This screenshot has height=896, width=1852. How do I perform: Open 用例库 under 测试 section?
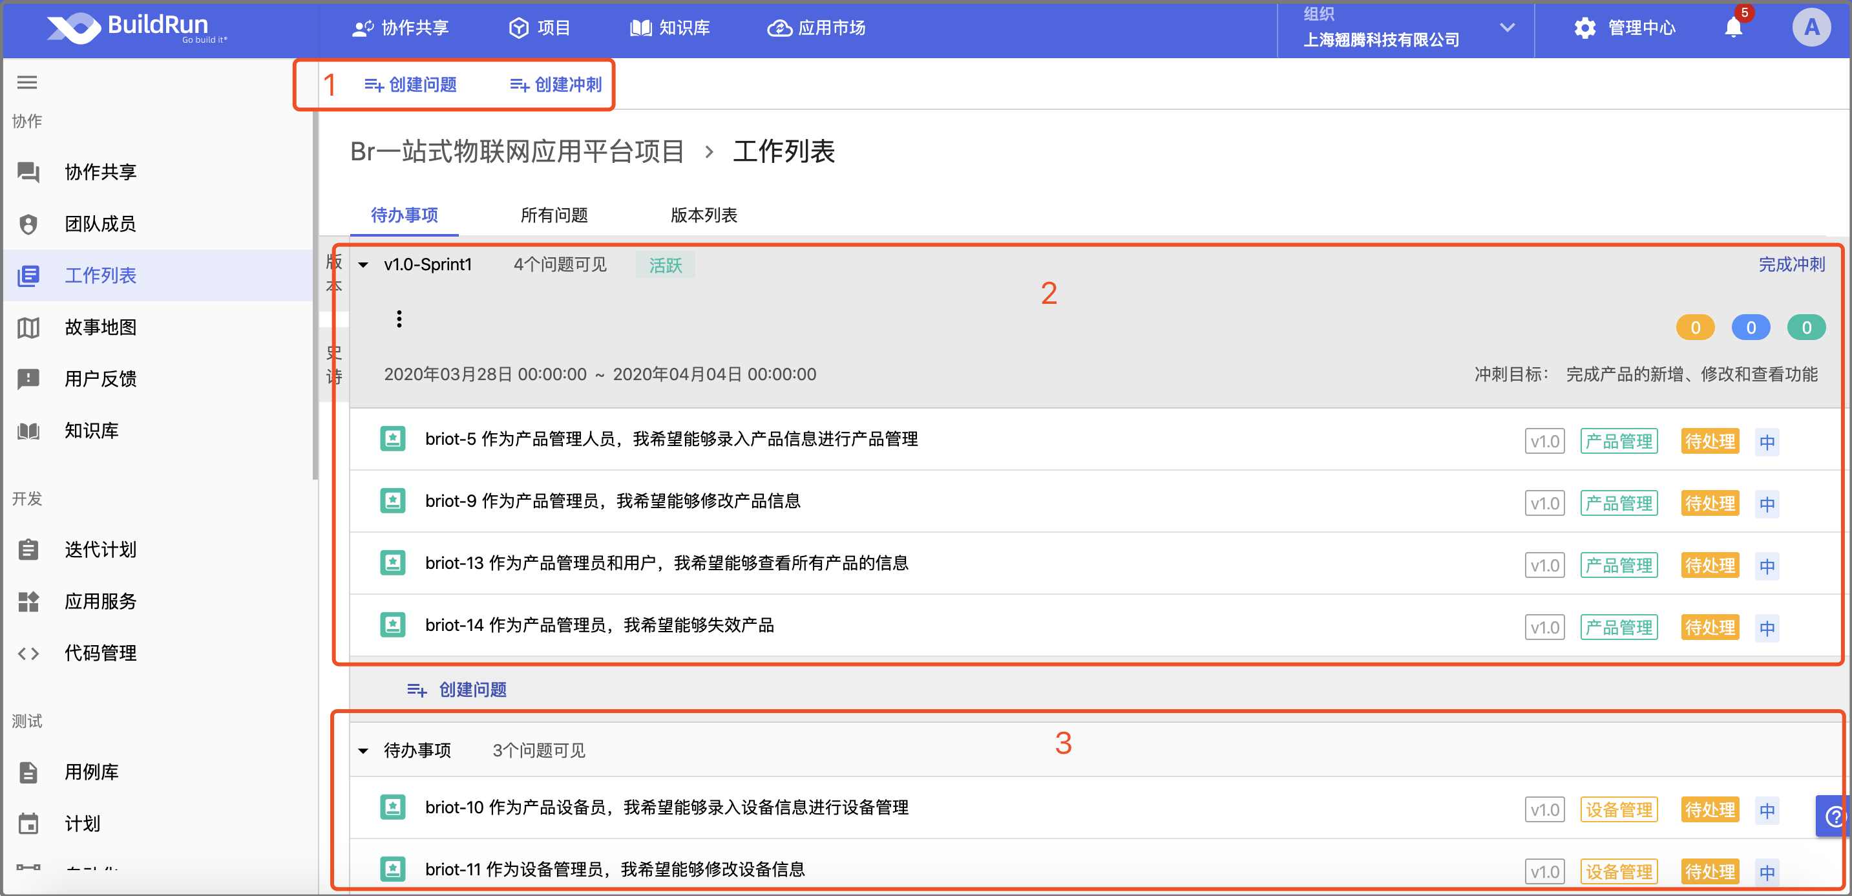click(90, 773)
